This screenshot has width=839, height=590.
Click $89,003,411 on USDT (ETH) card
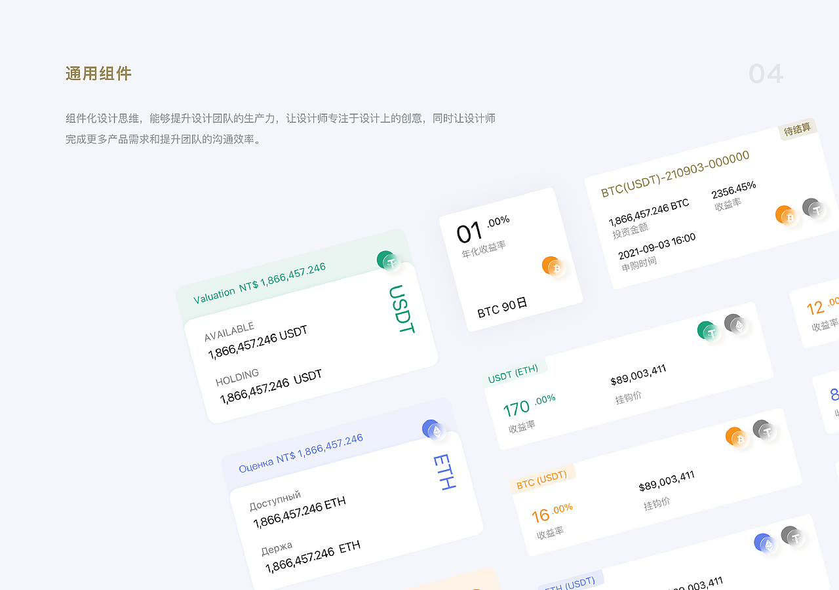(638, 376)
